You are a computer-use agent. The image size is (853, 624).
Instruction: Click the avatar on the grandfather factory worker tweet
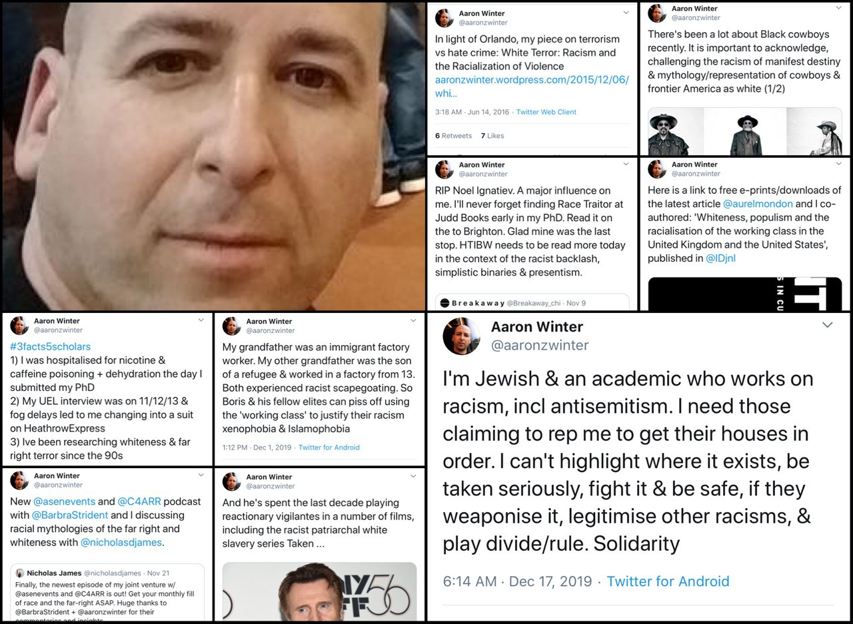point(232,326)
